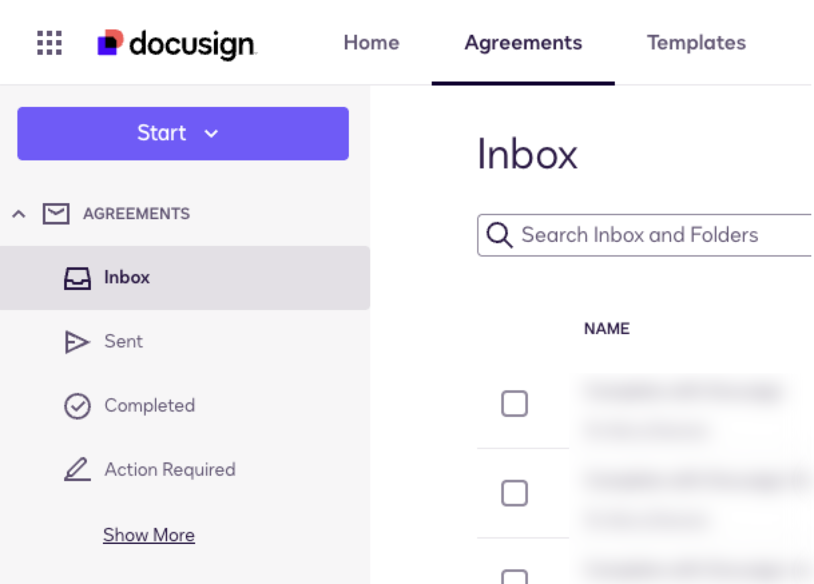Open the first agreement in the list
The width and height of the screenshot is (814, 584).
click(x=682, y=391)
